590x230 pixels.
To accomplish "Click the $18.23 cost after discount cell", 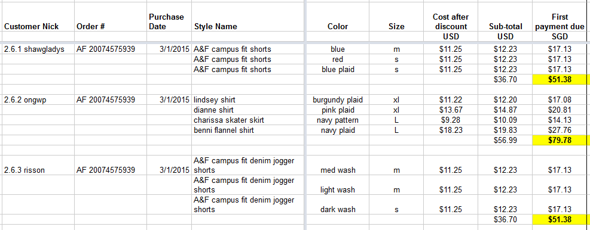I will tap(451, 130).
